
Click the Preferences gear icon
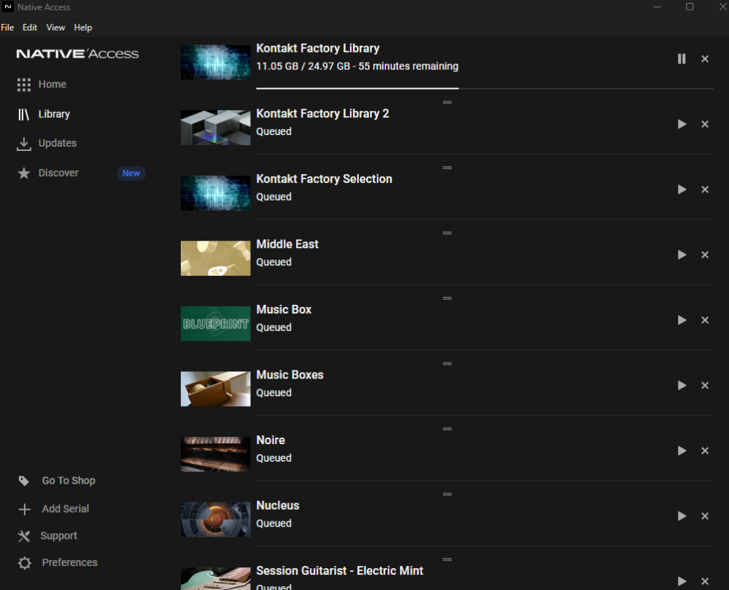[x=24, y=563]
